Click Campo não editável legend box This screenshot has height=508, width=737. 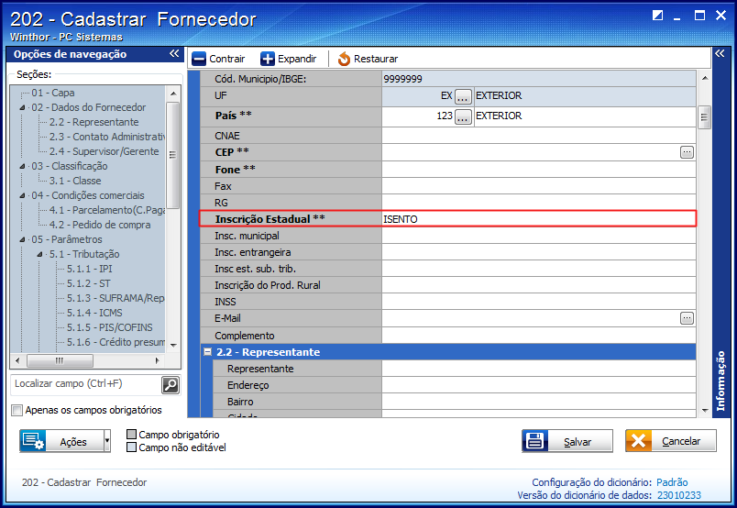[132, 447]
